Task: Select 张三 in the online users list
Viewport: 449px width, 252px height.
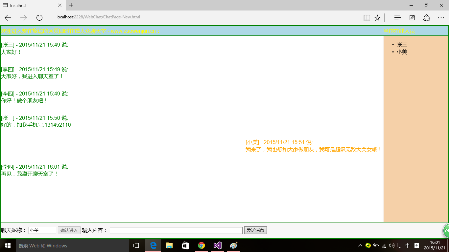Action: pos(402,45)
